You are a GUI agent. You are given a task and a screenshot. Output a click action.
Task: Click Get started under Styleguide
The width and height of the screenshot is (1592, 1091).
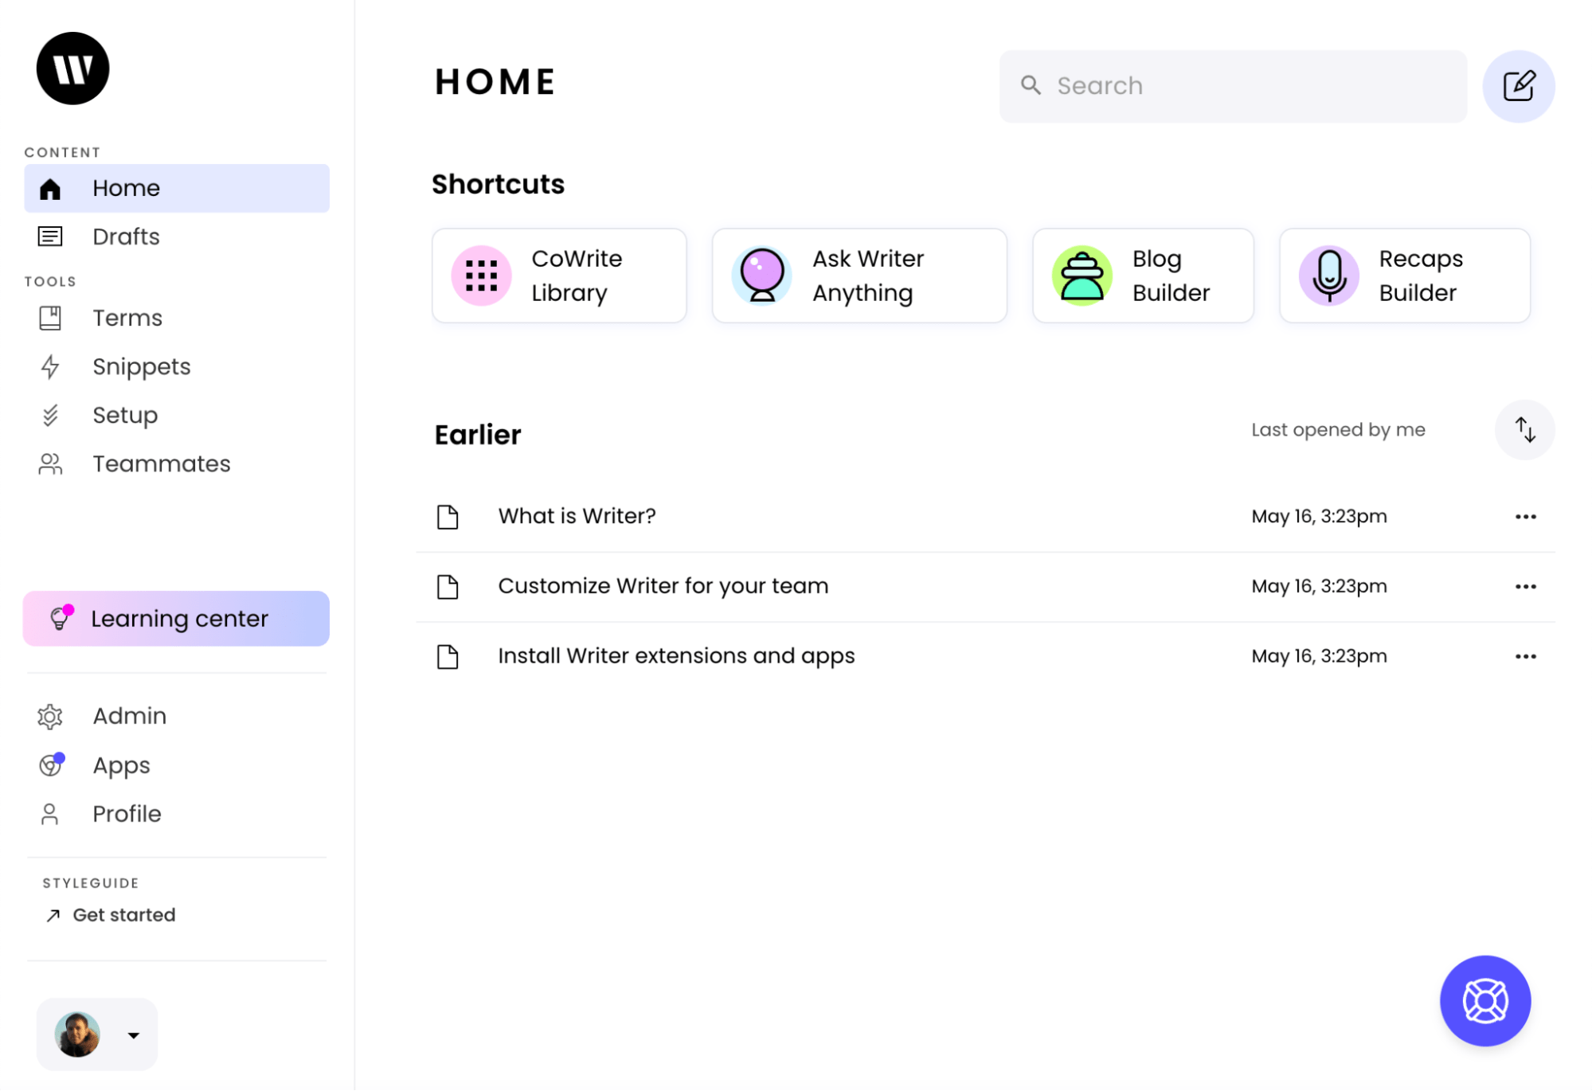tap(123, 914)
